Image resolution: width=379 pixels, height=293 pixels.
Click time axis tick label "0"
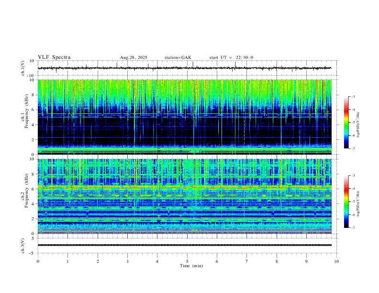38,261
